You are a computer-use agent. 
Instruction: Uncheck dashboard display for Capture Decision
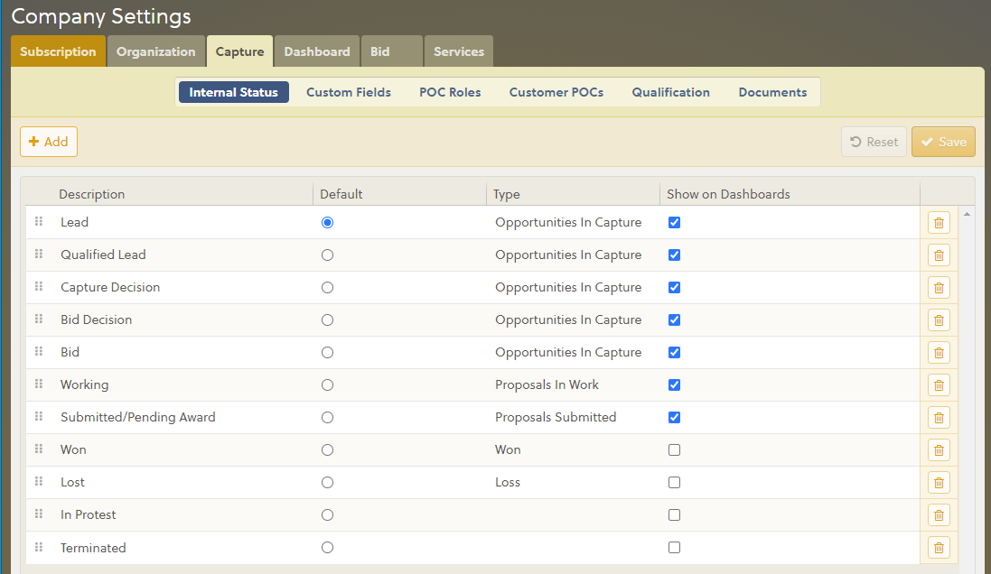pos(674,288)
